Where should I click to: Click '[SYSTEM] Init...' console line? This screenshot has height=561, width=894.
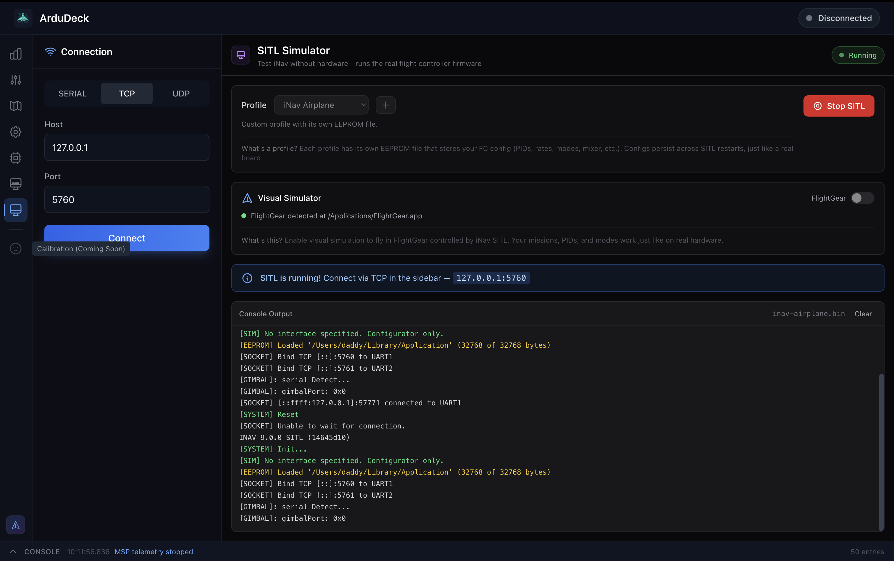tap(273, 449)
